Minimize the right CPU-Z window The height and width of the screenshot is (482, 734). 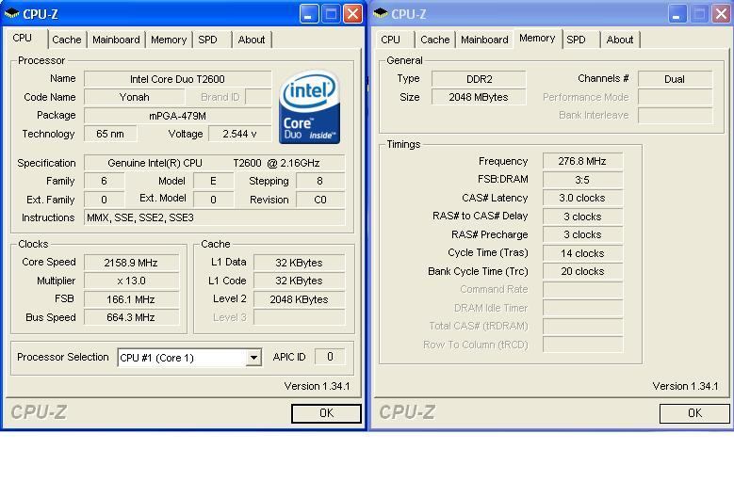click(x=677, y=14)
